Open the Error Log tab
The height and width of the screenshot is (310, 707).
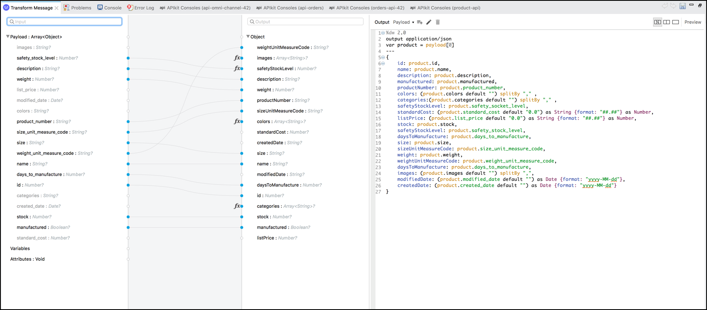pyautogui.click(x=141, y=7)
